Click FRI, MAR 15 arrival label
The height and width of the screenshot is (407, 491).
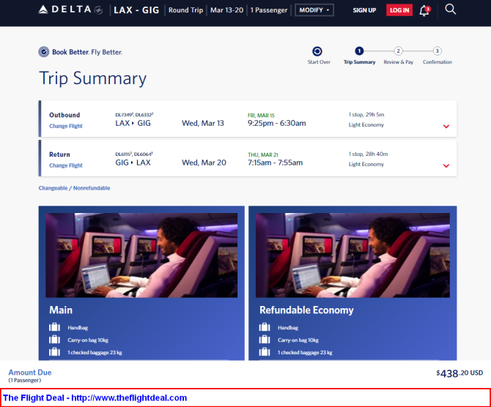[x=261, y=116]
